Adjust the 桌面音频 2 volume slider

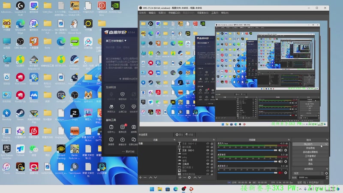(247, 173)
